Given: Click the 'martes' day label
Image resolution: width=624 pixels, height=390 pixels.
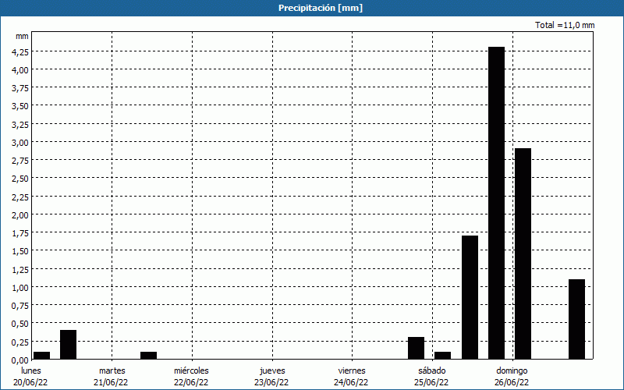Looking at the screenshot, I should 112,370.
